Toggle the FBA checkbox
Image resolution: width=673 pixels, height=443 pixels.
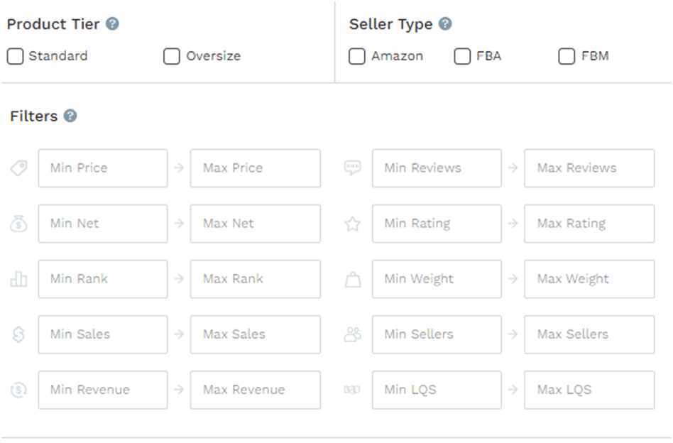462,56
